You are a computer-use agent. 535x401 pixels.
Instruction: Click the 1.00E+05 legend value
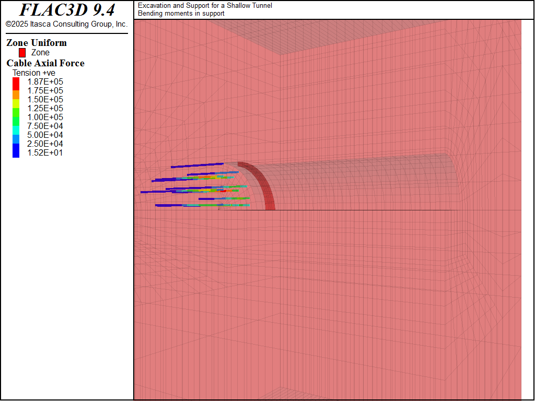coord(45,117)
